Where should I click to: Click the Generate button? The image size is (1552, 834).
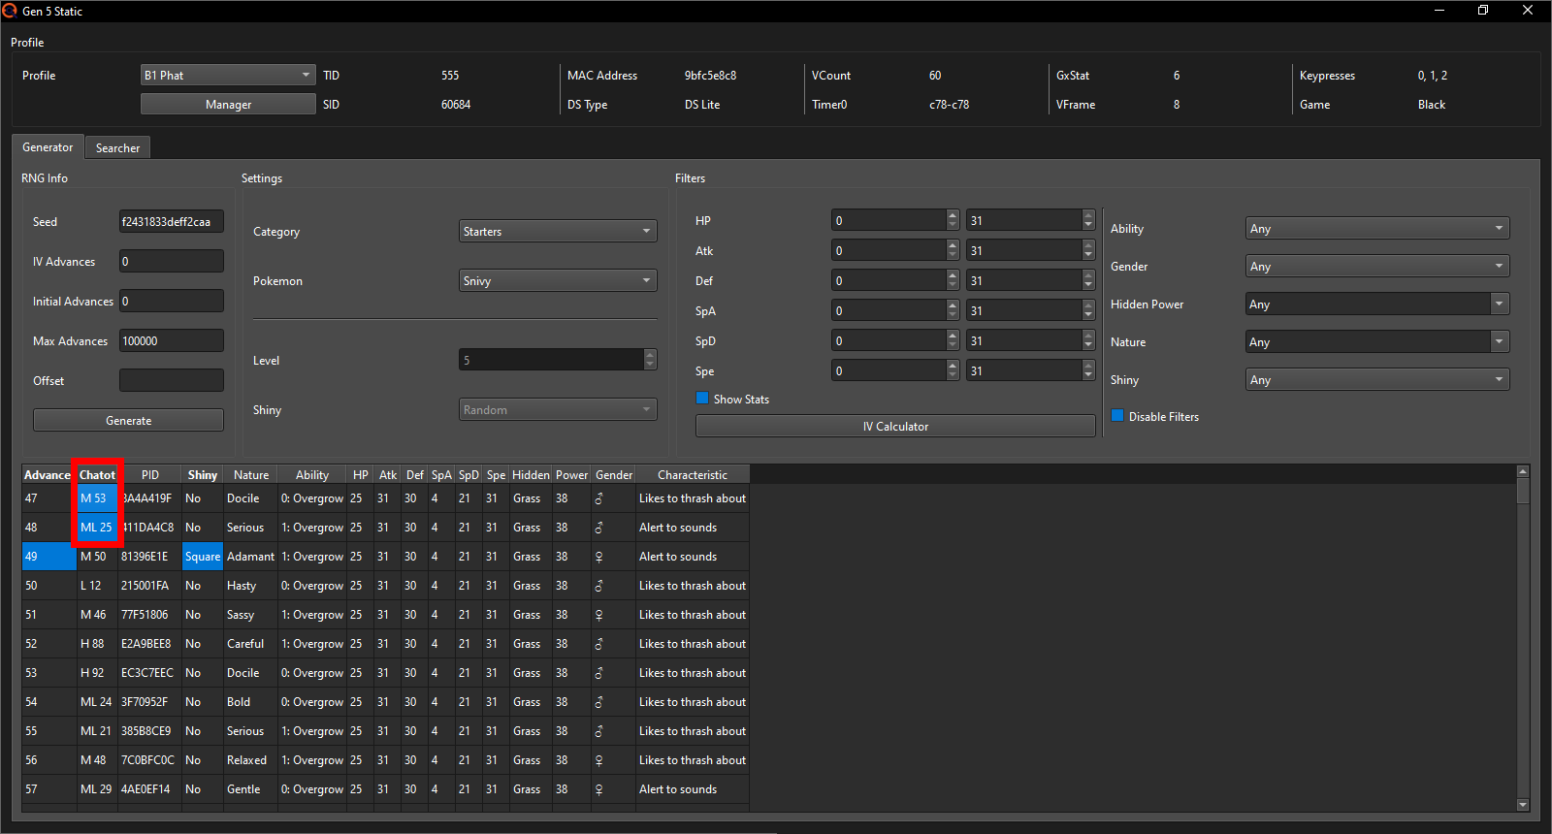(128, 421)
